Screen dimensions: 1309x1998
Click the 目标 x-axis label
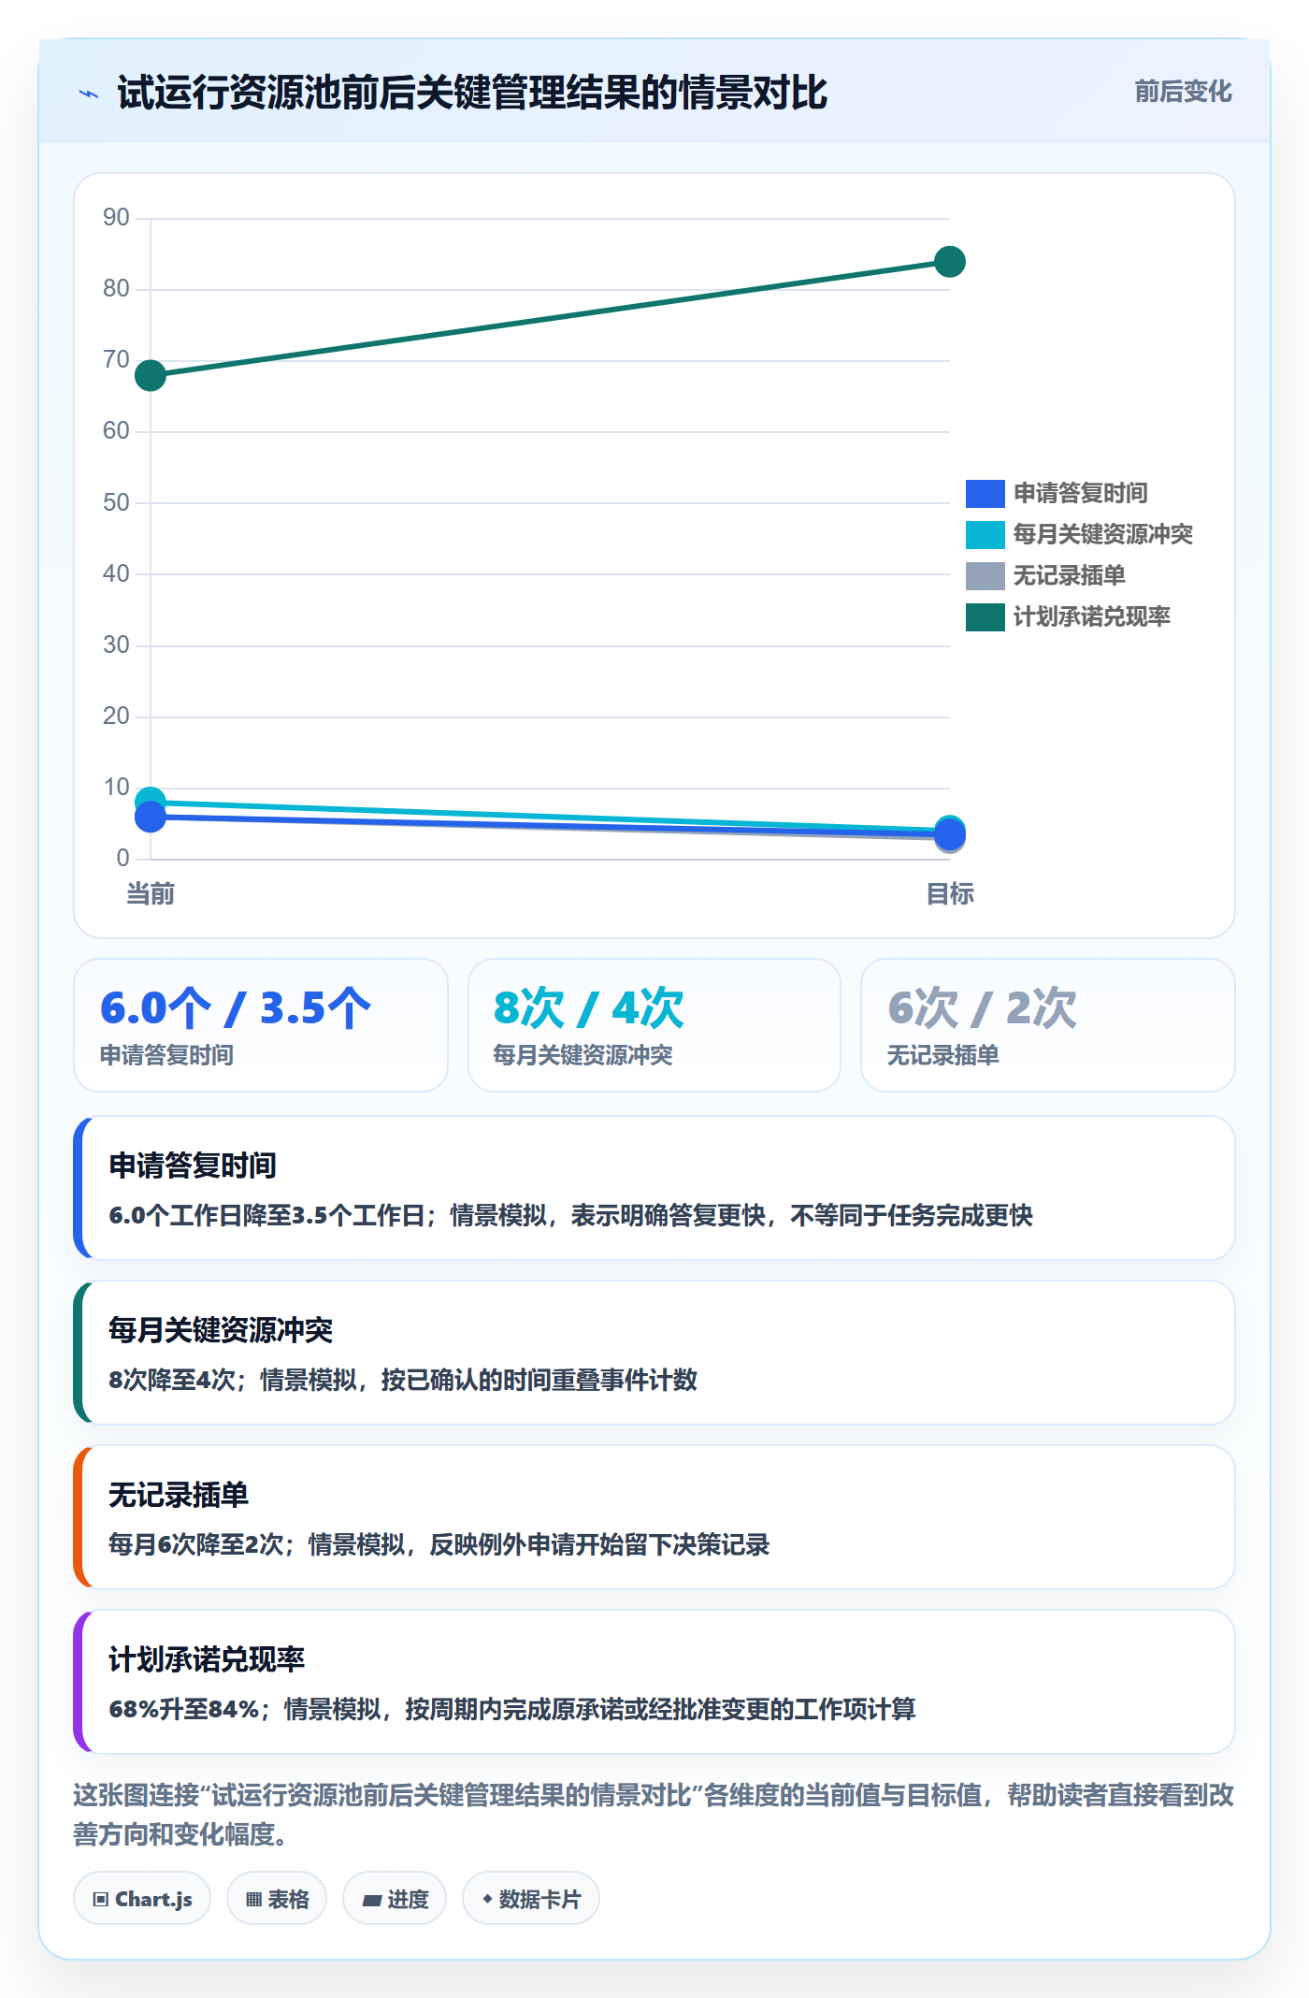pos(950,894)
